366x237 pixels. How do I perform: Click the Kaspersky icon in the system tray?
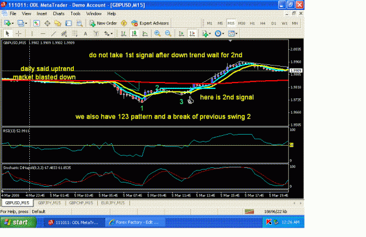269,222
